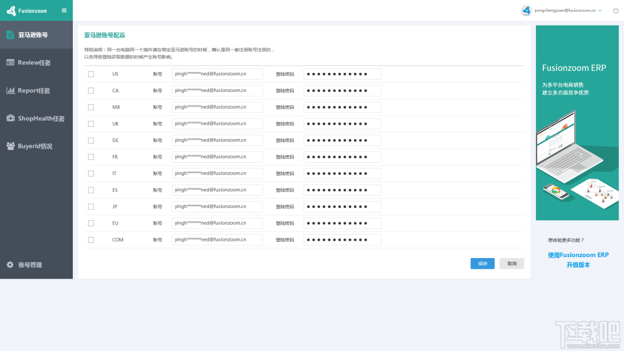The image size is (624, 351).
Task: Open the 使用Fusionzoom ERP link
Action: pyautogui.click(x=578, y=255)
